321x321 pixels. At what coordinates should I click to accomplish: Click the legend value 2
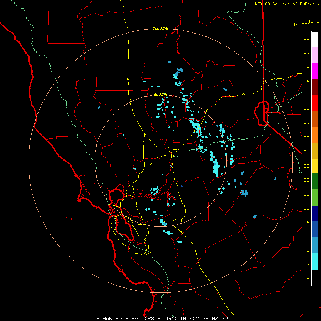pyautogui.click(x=307, y=265)
